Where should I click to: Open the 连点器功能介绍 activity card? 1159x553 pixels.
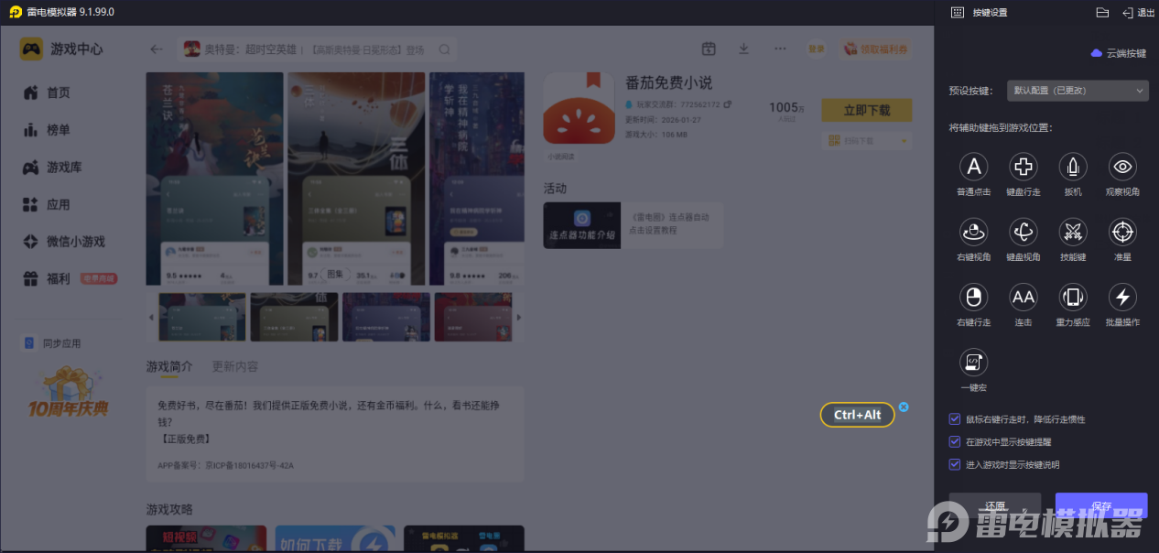(x=633, y=226)
